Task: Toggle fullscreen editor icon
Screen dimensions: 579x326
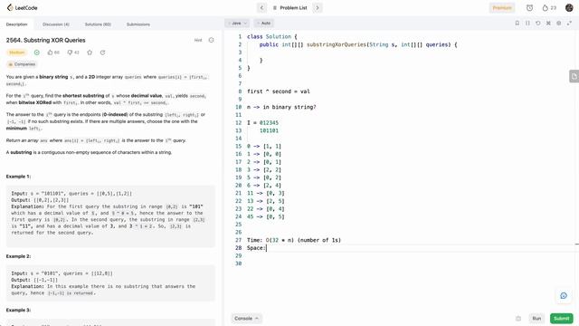Action: click(569, 23)
